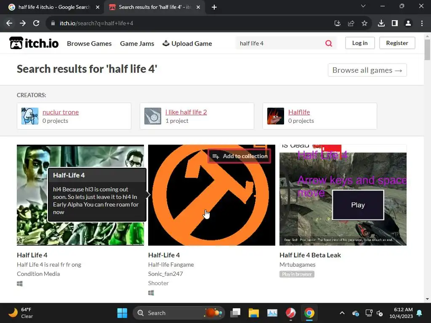Click the Play in browser badge
The image size is (431, 323).
coord(297,274)
